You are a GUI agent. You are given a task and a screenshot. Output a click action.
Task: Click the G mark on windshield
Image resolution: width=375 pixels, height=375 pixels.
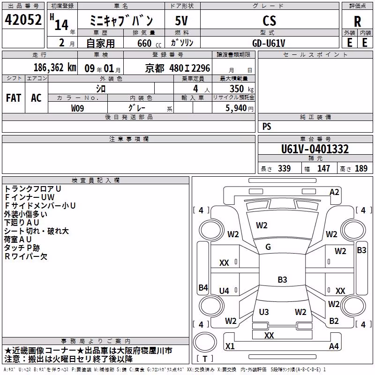click(268, 247)
